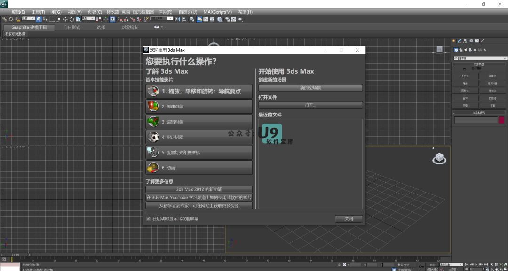Viewport: 508px width, 271px height.
Task: Collapse the Object Type rollout
Action: coord(479,64)
